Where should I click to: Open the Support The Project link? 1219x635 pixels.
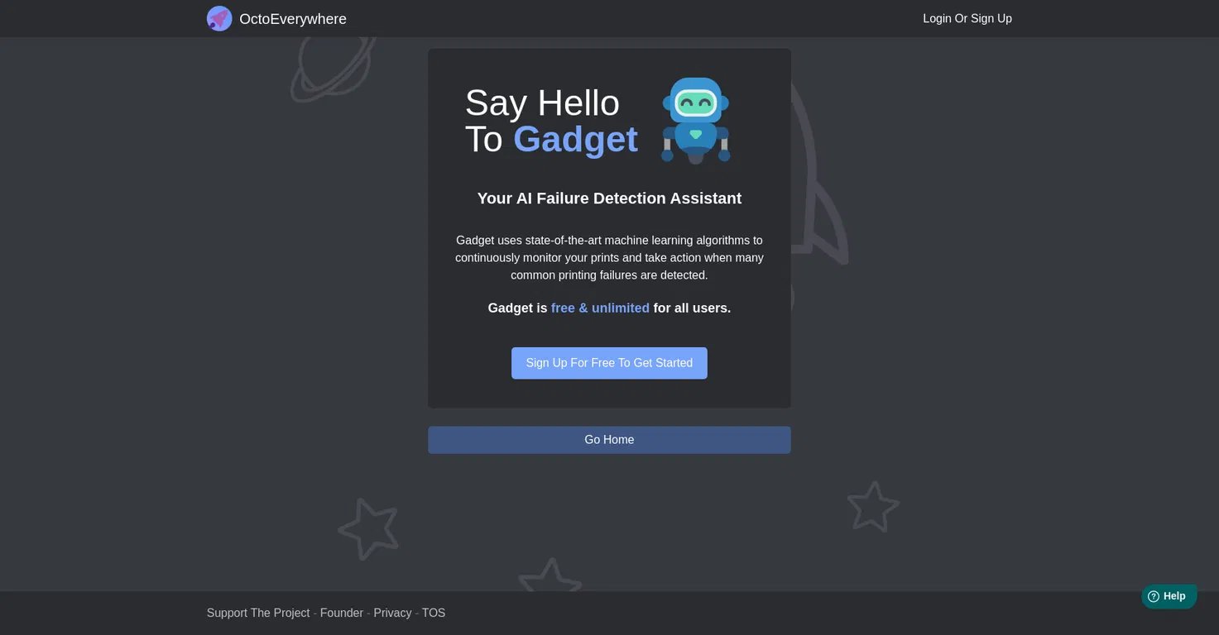pos(258,613)
